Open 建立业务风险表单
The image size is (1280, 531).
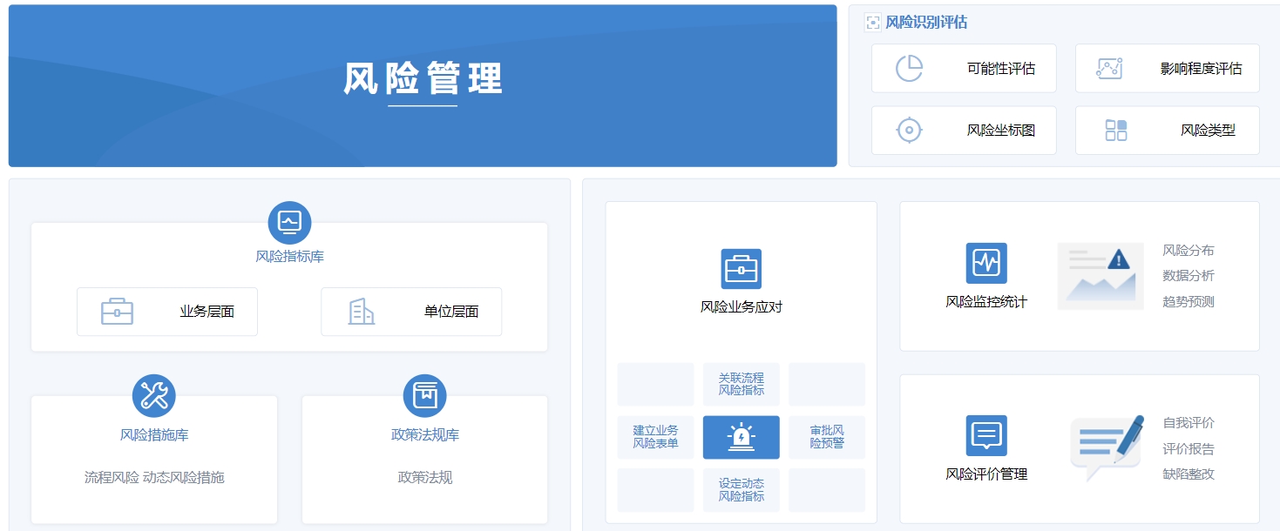[x=654, y=438]
